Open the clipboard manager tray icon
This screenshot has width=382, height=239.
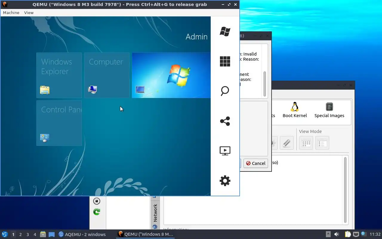coord(348,234)
